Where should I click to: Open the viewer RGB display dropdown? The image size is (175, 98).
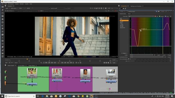21,8
